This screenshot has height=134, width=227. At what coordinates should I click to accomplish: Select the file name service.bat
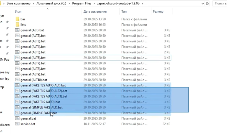click(x=28, y=124)
